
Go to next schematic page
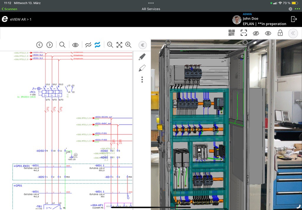[50, 45]
